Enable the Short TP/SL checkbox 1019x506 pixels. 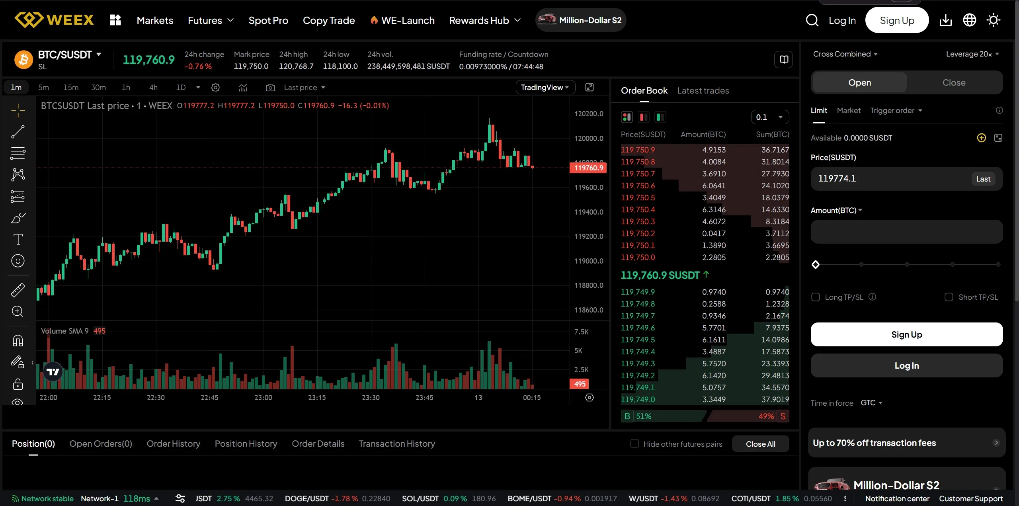(x=949, y=297)
